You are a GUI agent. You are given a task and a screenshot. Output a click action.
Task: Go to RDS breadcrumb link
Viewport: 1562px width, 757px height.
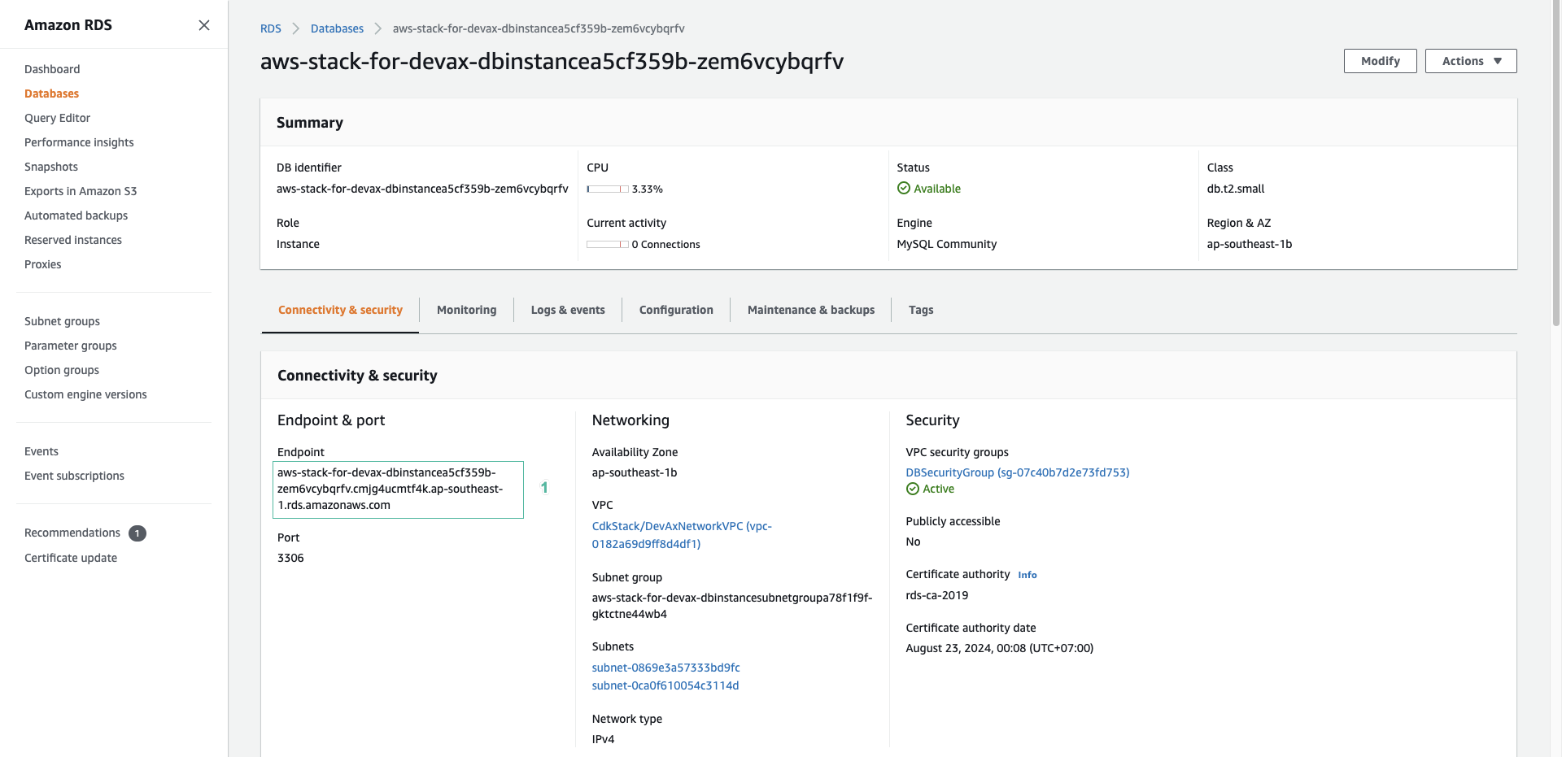point(271,28)
